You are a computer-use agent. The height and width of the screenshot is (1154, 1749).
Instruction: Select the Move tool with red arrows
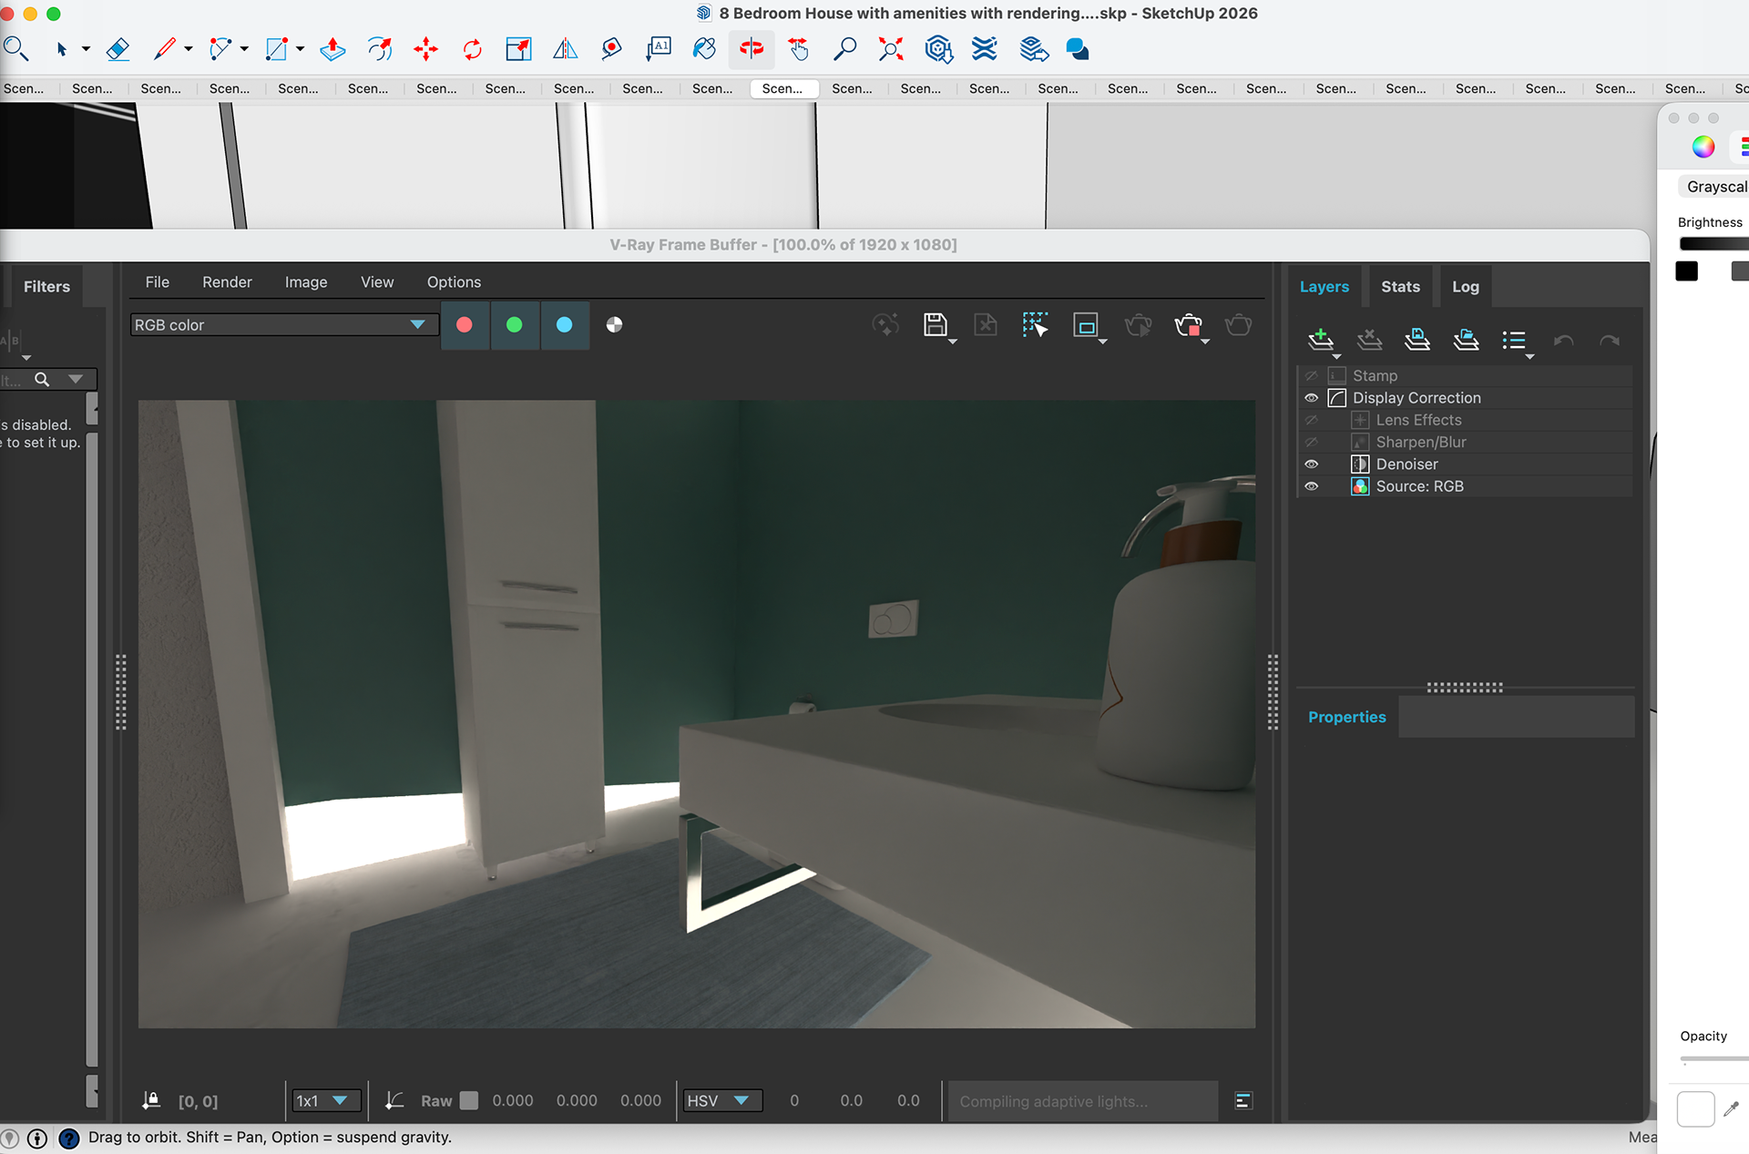click(425, 49)
